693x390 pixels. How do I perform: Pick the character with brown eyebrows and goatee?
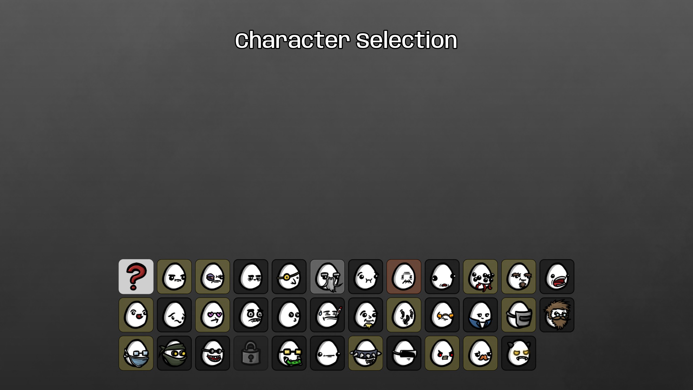pos(519,277)
